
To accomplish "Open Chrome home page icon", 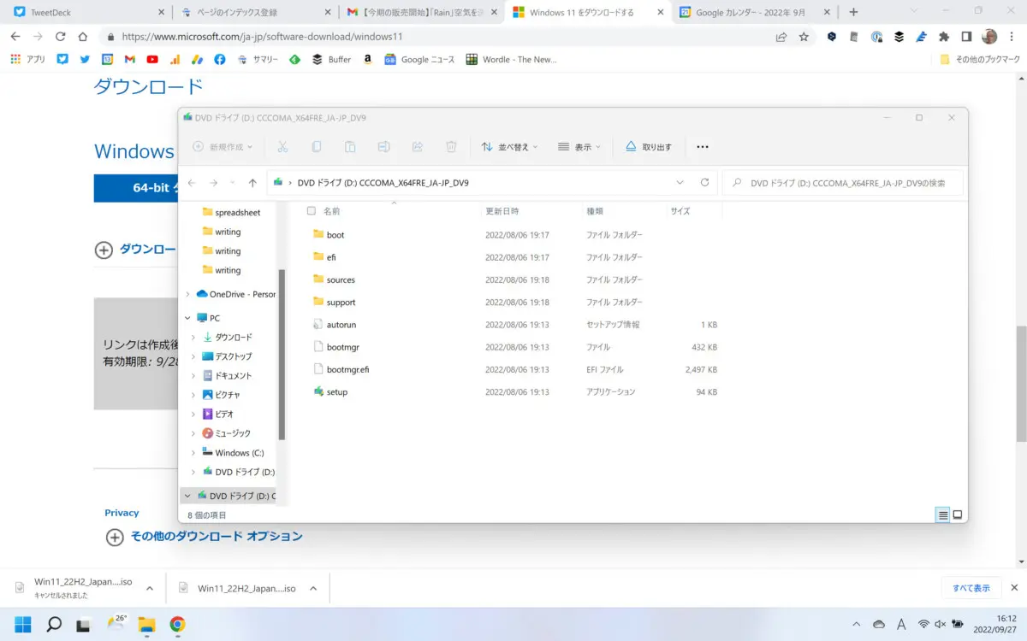I will (x=82, y=37).
